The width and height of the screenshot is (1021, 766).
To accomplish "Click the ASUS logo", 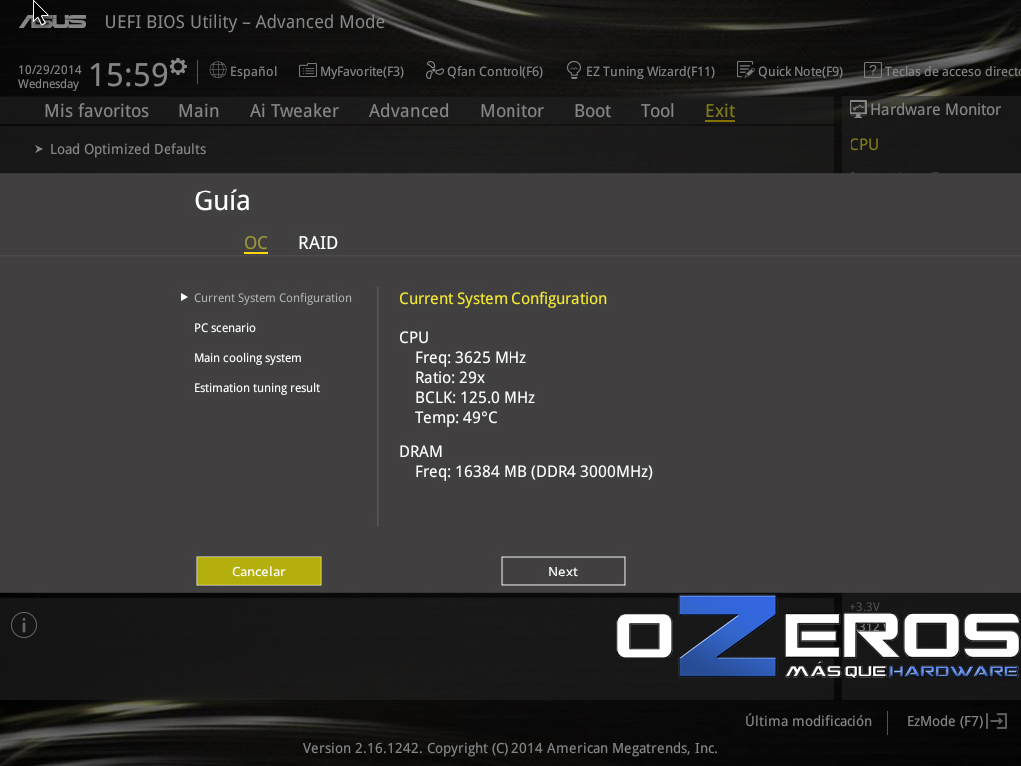I will pyautogui.click(x=53, y=22).
